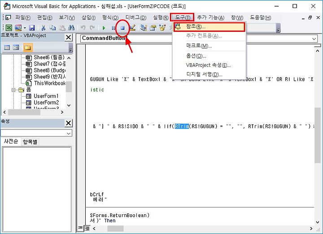Toggle Folders view in project pane
Viewport: 323px width, 234px height.
[28, 48]
